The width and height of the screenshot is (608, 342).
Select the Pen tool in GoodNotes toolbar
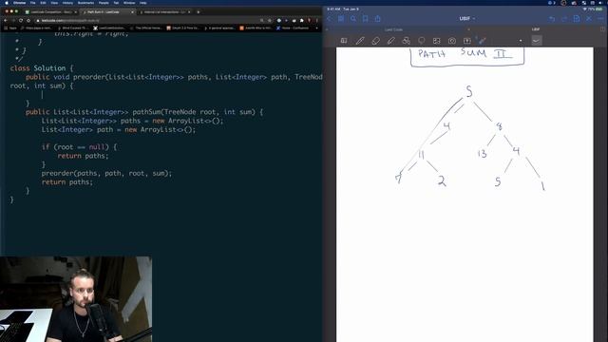(360, 40)
